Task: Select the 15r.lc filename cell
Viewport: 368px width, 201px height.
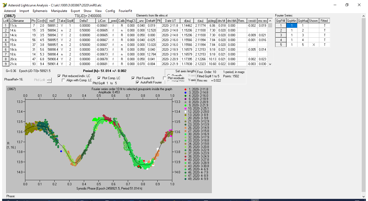Action: [20, 40]
